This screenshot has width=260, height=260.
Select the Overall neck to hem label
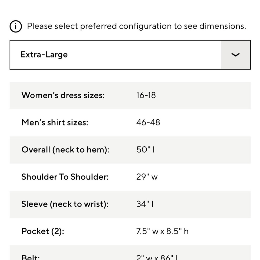click(65, 150)
